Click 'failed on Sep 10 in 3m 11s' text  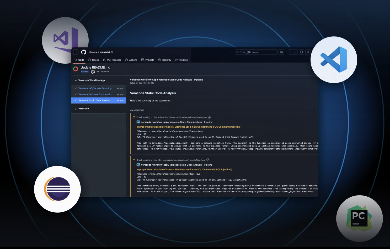click(142, 83)
